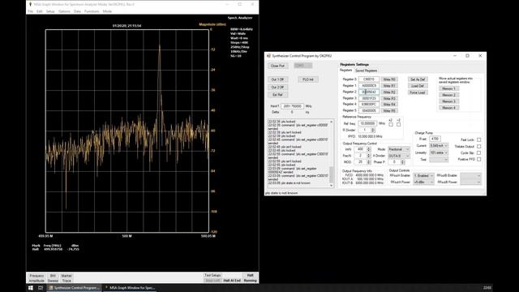Click the Memory 2 button
Image resolution: width=519 pixels, height=292 pixels.
click(x=448, y=95)
